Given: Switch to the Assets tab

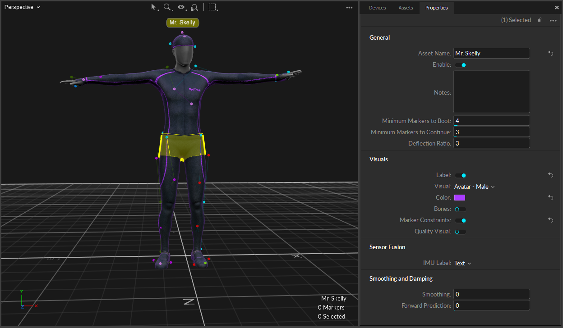Looking at the screenshot, I should (x=406, y=8).
